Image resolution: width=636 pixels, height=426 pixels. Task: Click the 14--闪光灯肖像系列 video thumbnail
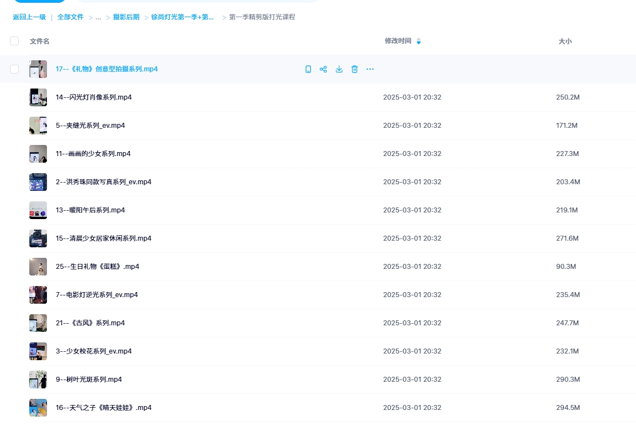[x=38, y=97]
